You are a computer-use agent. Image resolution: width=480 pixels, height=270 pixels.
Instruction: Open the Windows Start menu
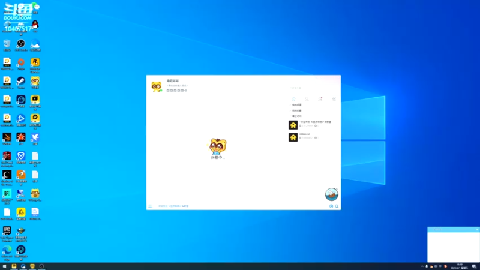(x=4, y=266)
